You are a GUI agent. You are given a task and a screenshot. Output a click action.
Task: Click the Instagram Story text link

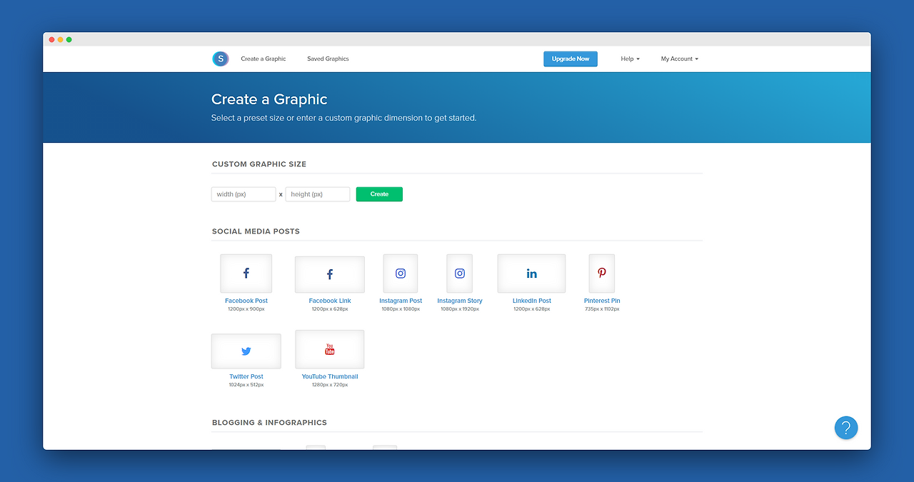[x=460, y=301]
